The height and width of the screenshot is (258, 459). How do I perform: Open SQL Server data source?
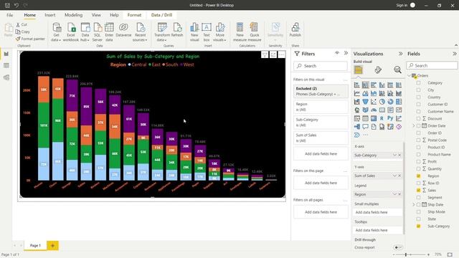tap(98, 32)
